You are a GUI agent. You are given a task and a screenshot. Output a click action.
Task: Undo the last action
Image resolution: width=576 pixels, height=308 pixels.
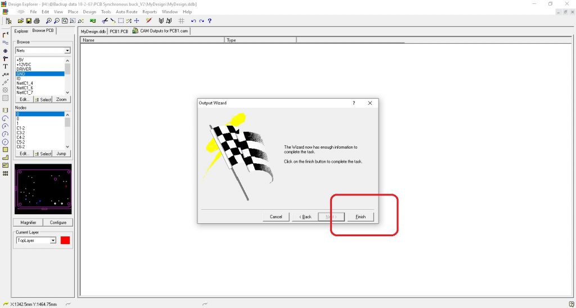point(193,21)
